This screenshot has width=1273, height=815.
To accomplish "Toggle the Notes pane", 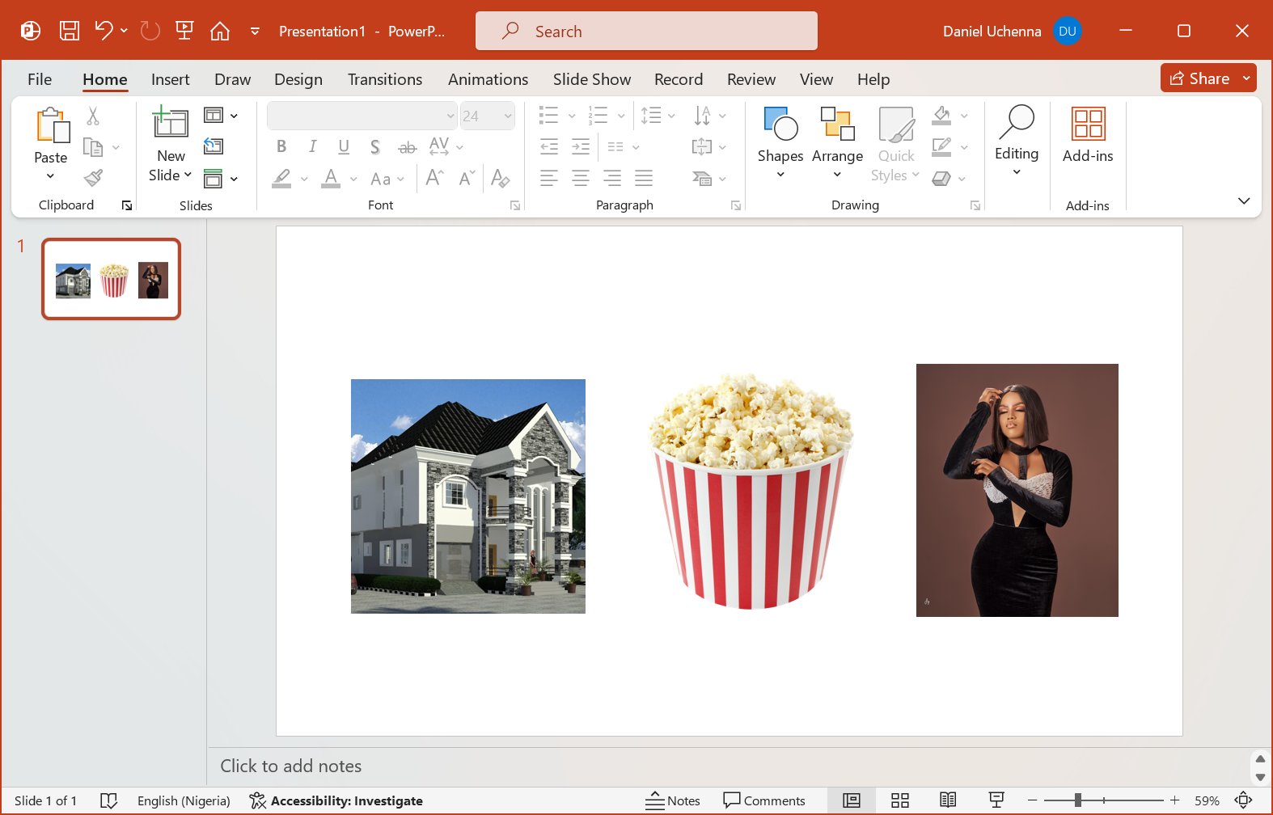I will pos(673,800).
